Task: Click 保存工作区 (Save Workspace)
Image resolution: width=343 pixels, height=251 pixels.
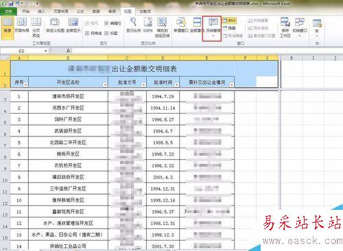Action: point(285,27)
